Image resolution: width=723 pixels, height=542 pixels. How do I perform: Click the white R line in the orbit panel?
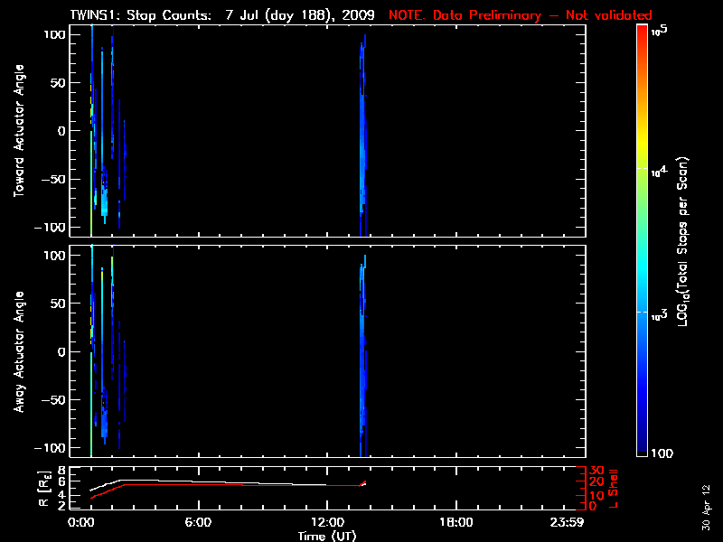click(226, 481)
